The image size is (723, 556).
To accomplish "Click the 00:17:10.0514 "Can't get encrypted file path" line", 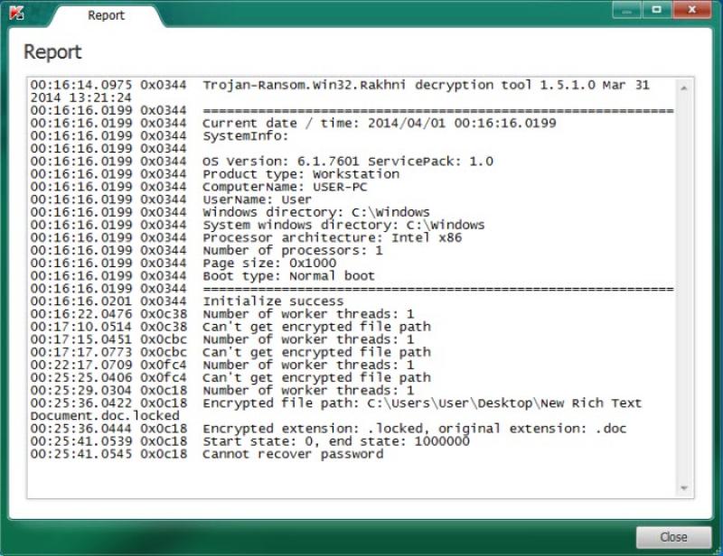I will (230, 327).
